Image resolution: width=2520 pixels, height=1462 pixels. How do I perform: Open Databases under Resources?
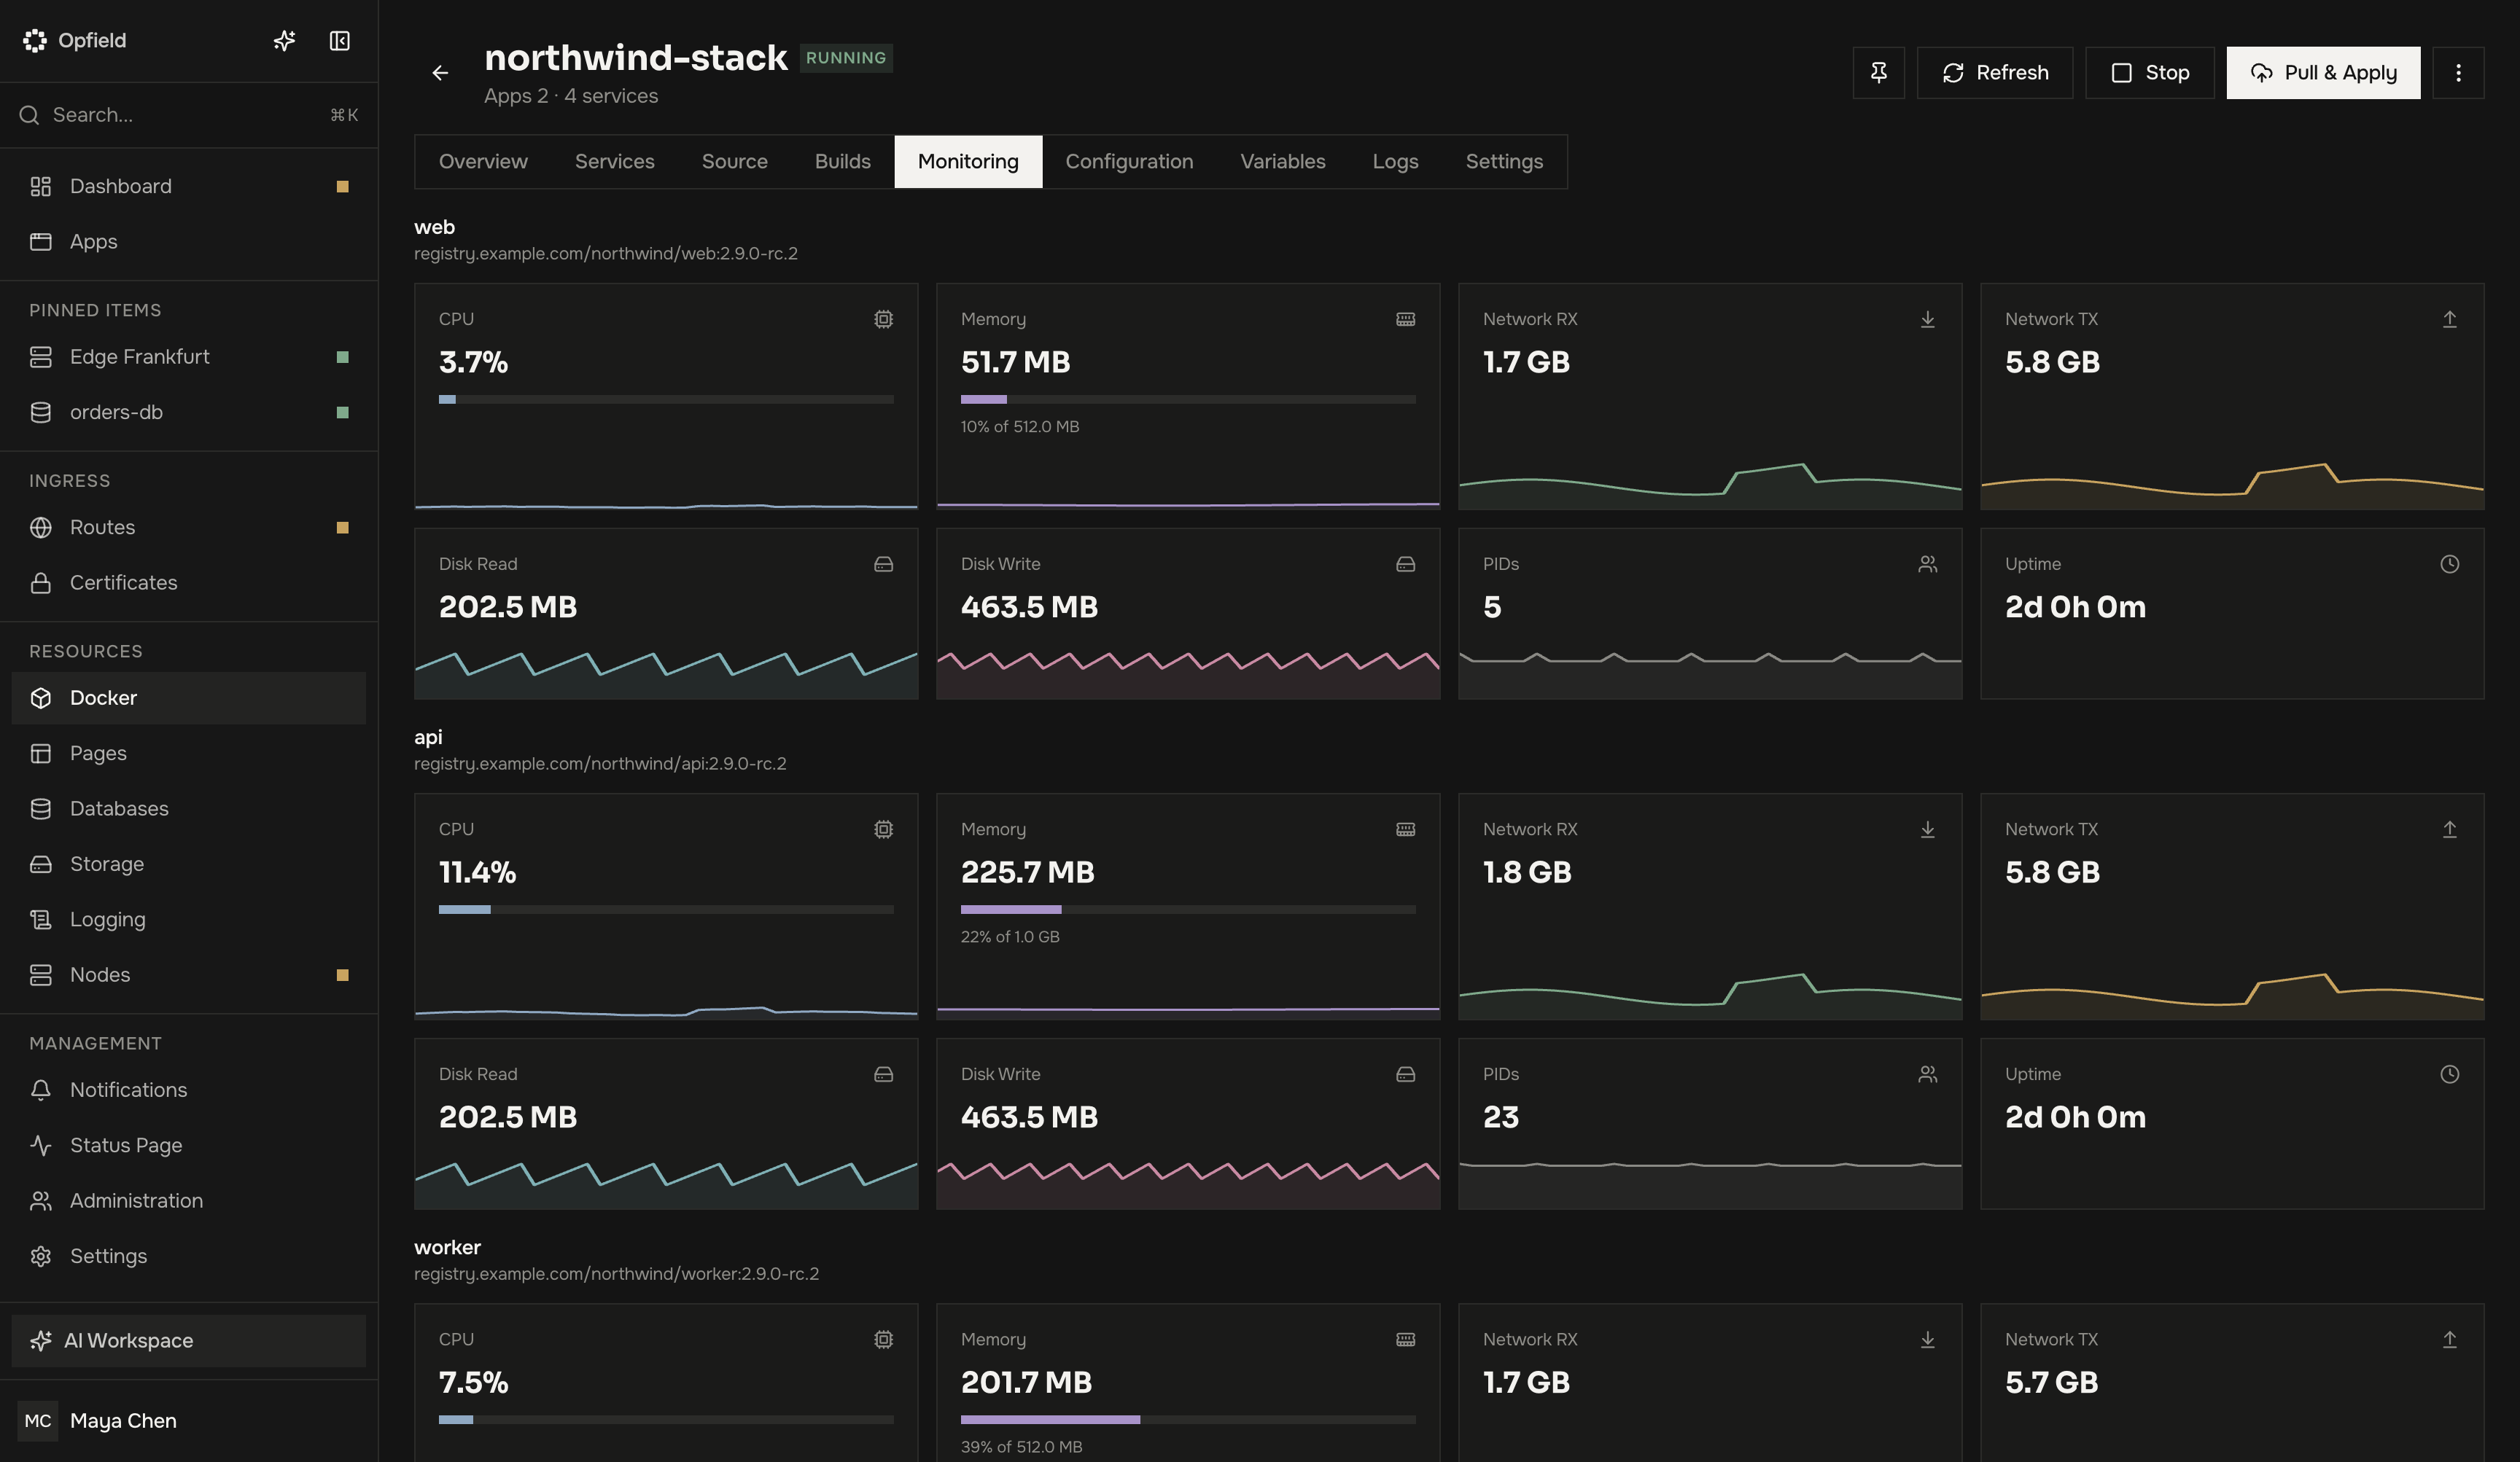pyautogui.click(x=189, y=808)
